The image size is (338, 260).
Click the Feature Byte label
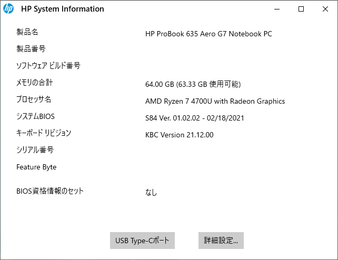pos(36,167)
